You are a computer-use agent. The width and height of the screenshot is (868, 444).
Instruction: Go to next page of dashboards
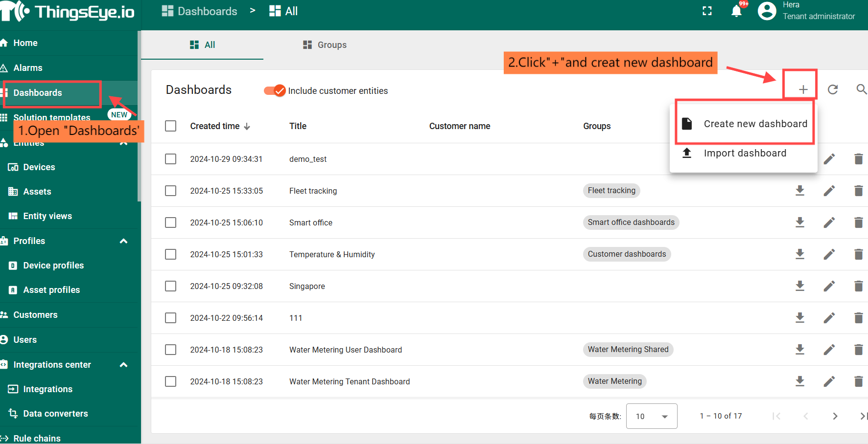[835, 416]
